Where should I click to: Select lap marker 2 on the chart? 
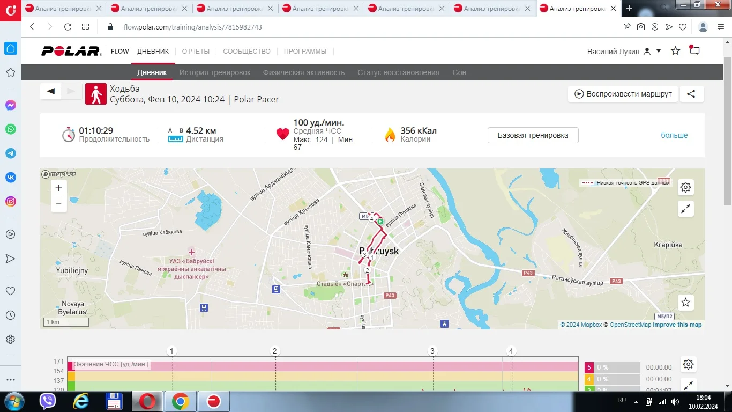pos(275,351)
